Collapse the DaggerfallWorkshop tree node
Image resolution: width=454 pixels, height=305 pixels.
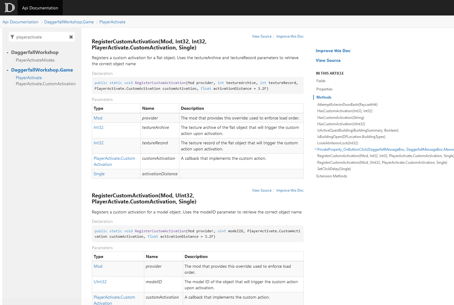(8, 52)
